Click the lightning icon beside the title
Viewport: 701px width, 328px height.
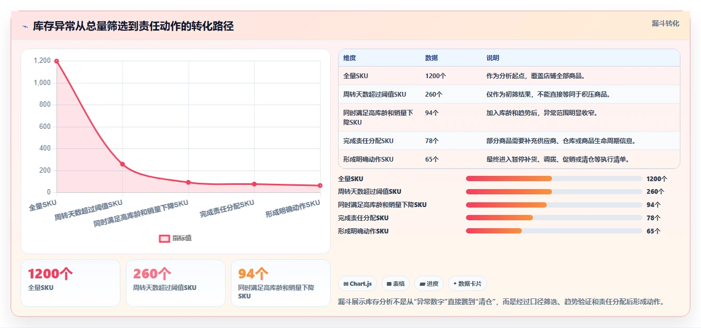coord(25,26)
